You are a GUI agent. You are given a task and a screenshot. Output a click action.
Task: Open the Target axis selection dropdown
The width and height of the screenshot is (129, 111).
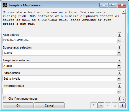62,66
